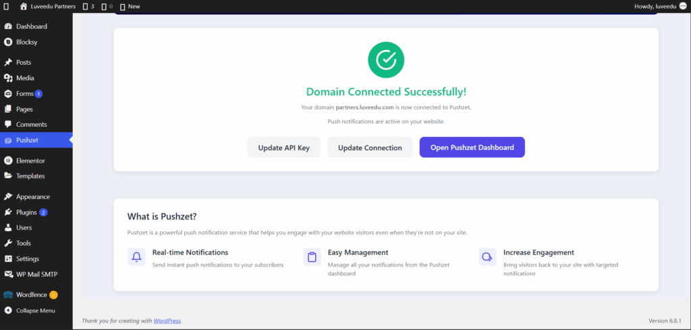Click the Pushzet icon in sidebar

tap(8, 140)
